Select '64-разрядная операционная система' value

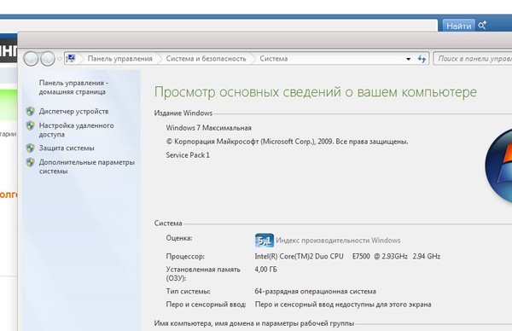coord(316,291)
